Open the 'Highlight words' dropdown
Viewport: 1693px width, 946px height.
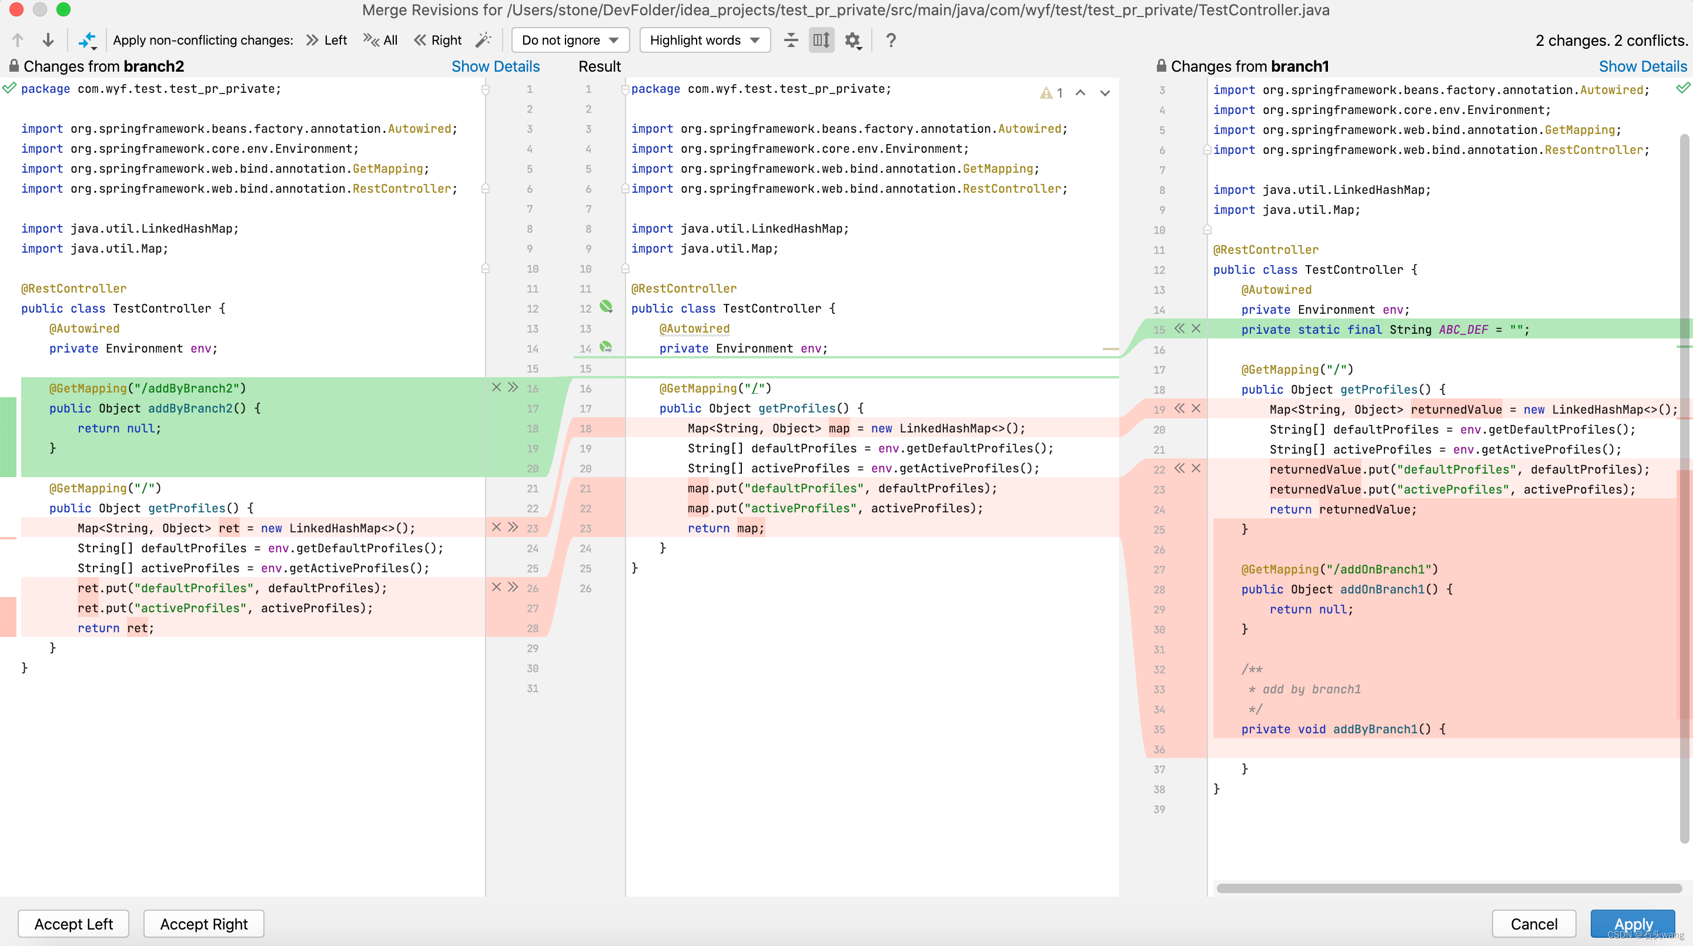click(x=704, y=40)
